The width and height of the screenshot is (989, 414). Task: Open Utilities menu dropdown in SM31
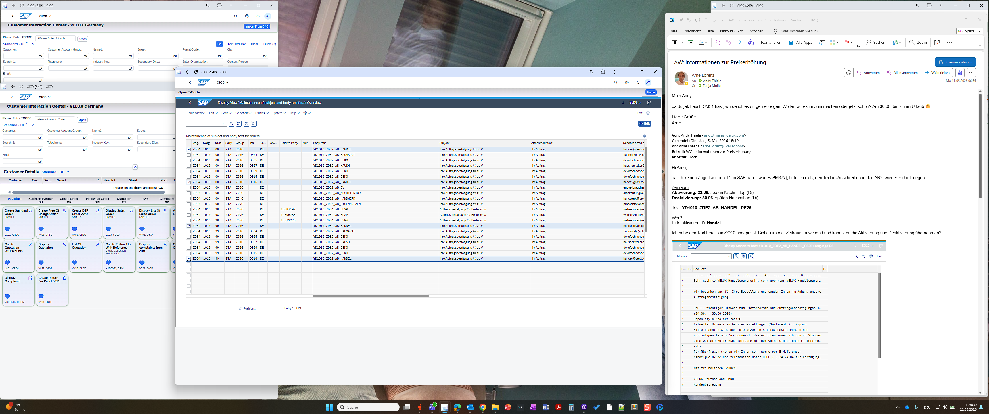point(262,113)
